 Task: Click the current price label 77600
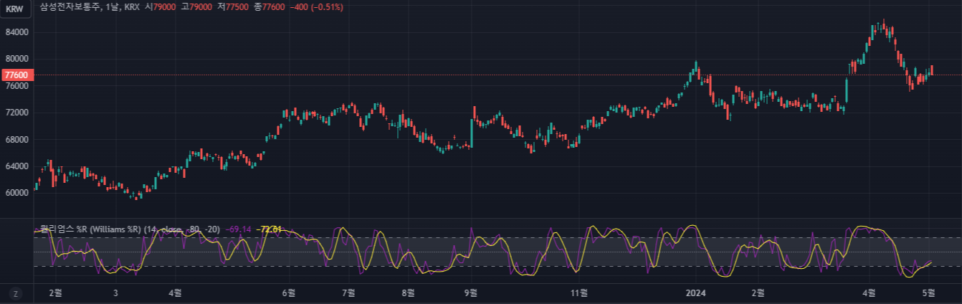[x=16, y=75]
